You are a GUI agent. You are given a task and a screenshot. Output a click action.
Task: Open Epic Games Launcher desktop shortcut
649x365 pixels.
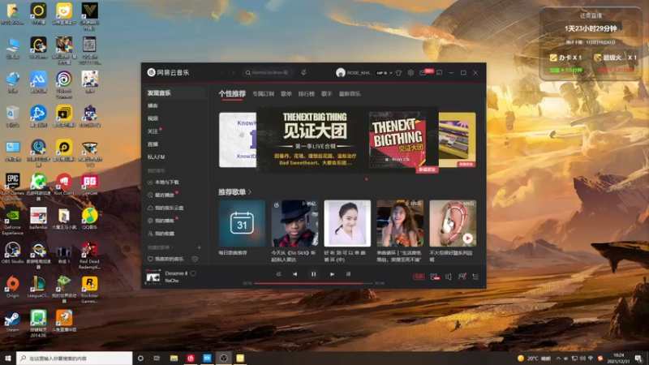tap(12, 187)
